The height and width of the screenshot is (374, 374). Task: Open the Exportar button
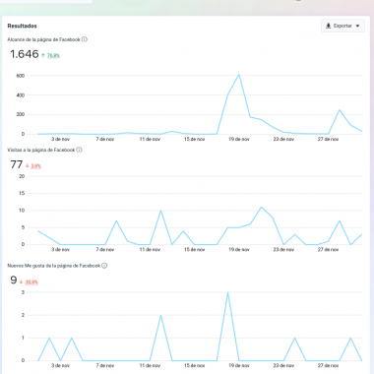point(343,26)
